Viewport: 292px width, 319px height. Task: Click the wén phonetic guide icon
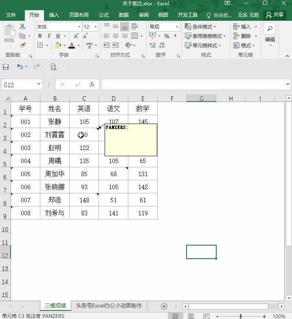pyautogui.click(x=89, y=45)
